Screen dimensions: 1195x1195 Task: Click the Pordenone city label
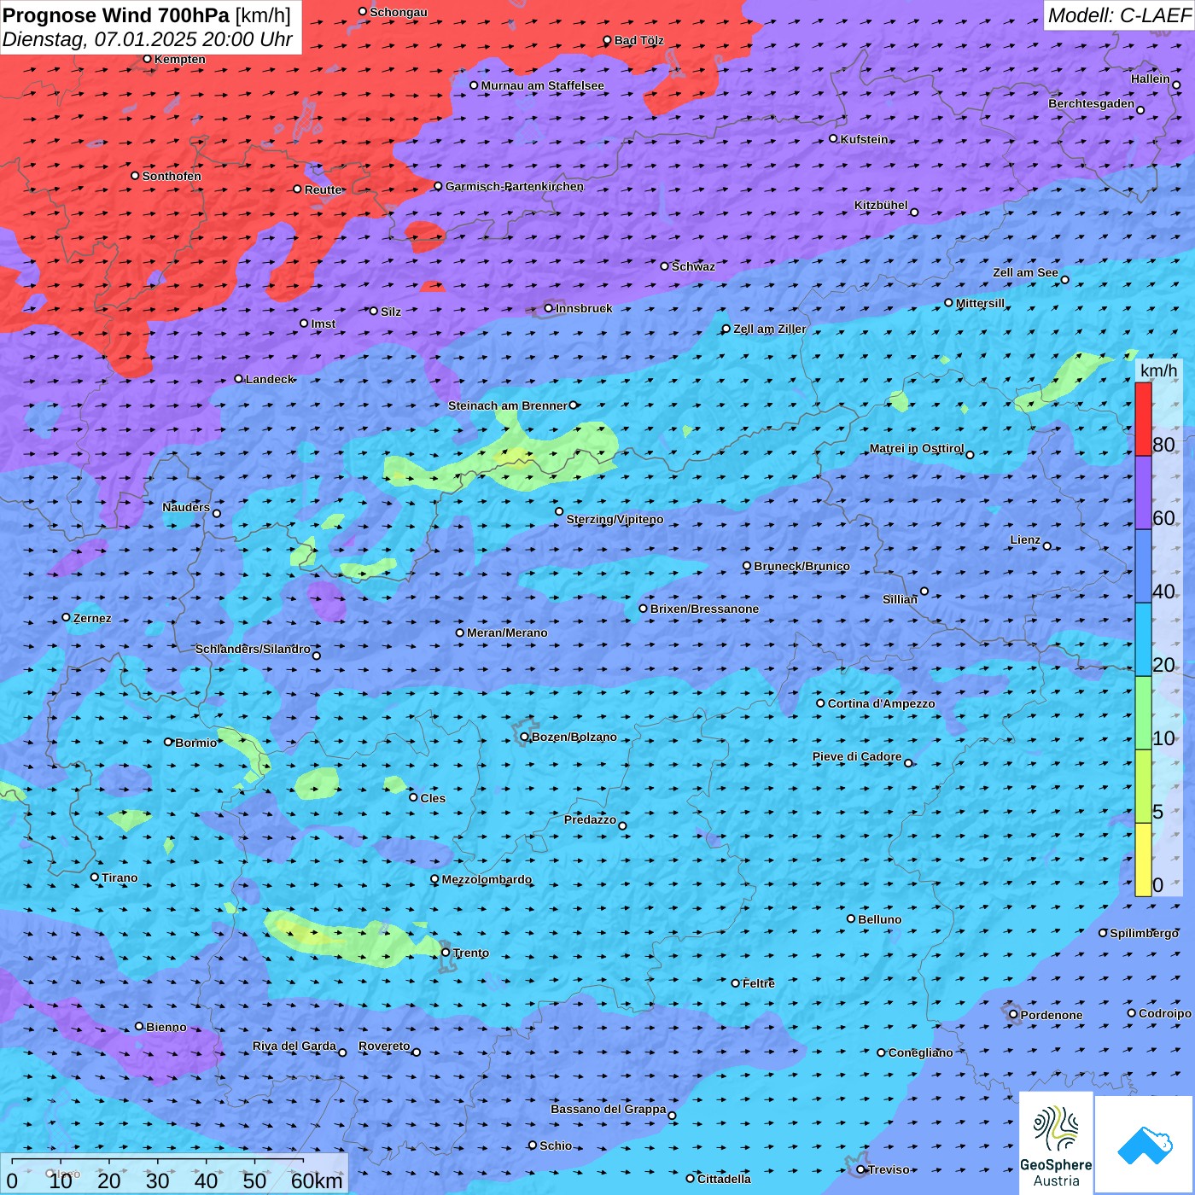[1052, 1015]
